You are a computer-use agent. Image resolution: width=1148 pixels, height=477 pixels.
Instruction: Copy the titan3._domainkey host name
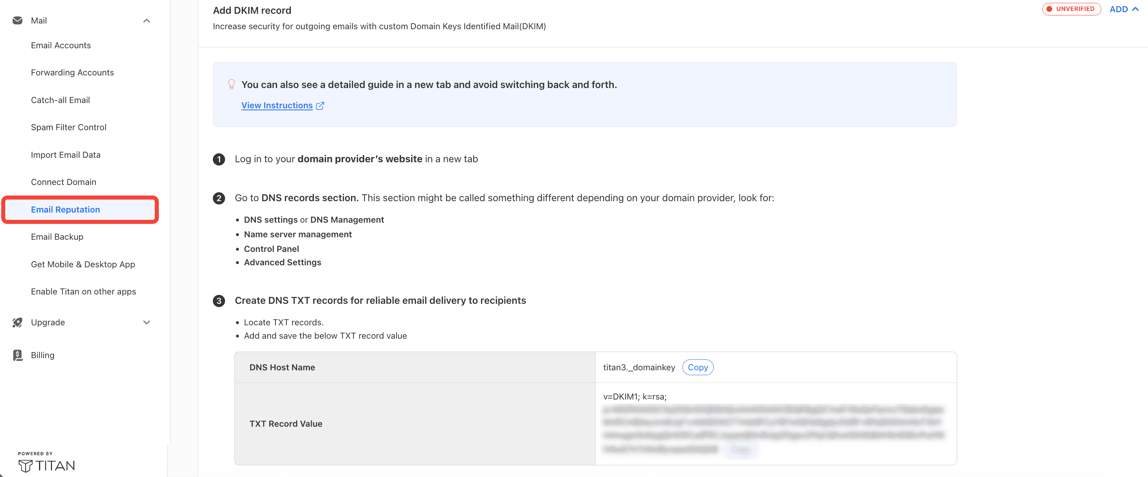[x=697, y=367]
